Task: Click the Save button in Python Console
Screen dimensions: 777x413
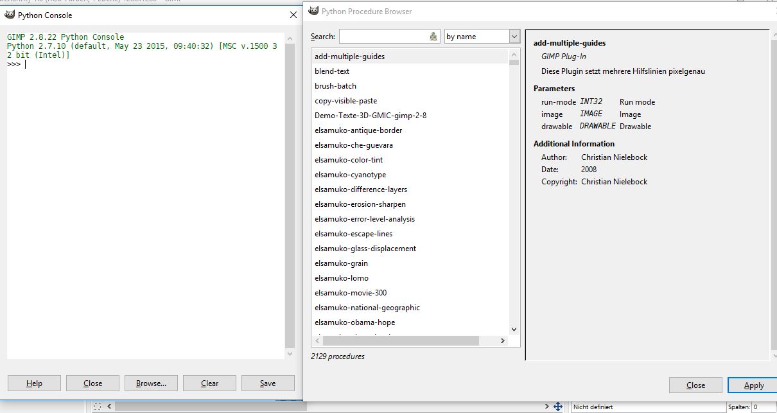Action: coord(268,383)
